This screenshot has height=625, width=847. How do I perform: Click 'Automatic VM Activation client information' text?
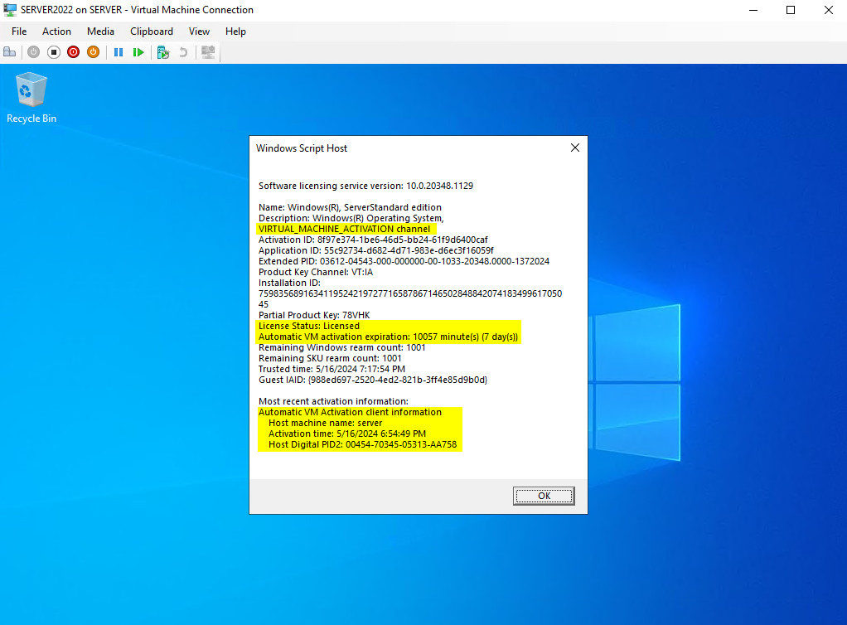click(x=350, y=412)
